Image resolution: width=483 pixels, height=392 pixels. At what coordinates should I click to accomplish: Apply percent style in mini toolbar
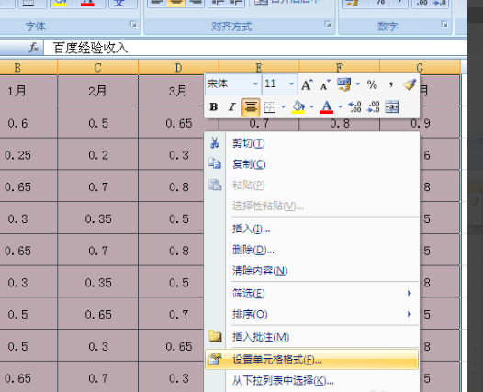(x=372, y=84)
